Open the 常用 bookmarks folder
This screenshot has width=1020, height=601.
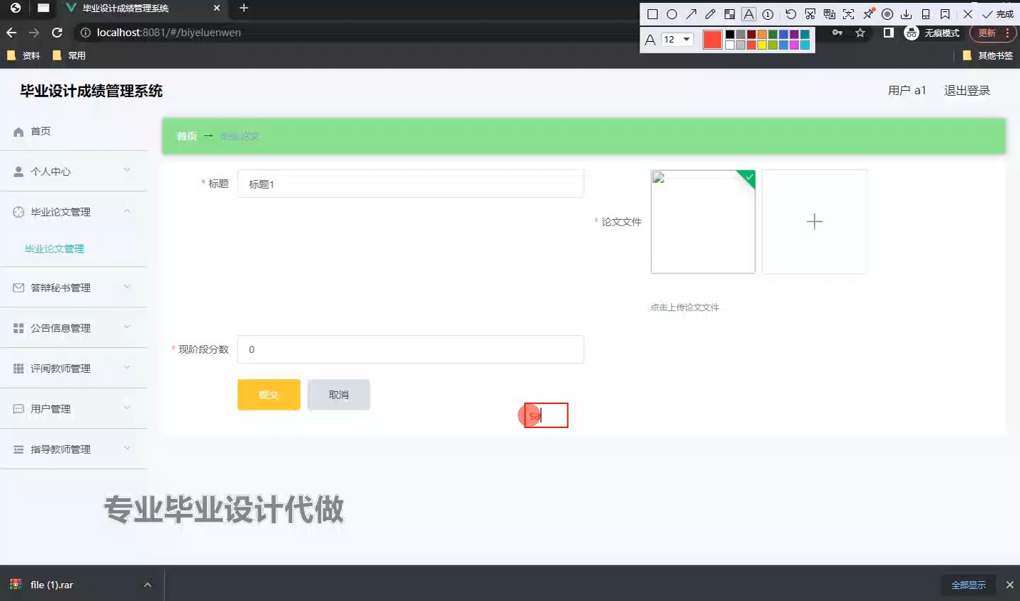[x=69, y=55]
